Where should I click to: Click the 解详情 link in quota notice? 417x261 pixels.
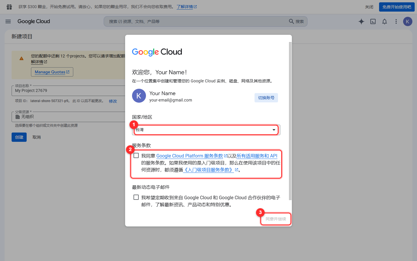pos(39,62)
